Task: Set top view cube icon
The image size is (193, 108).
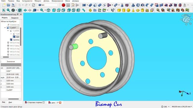Action: [59, 10]
